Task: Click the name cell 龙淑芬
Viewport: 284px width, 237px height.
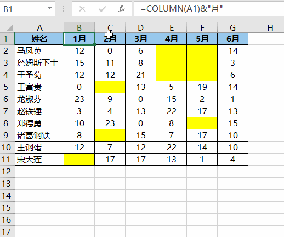Action: click(39, 99)
